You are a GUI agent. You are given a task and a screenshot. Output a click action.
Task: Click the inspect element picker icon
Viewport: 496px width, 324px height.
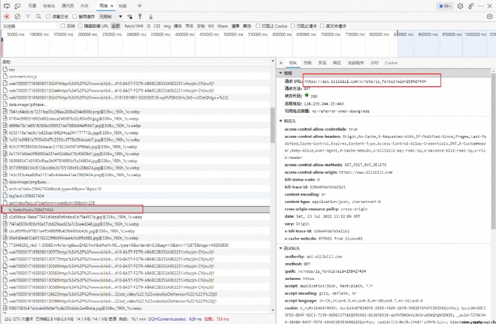coord(7,6)
